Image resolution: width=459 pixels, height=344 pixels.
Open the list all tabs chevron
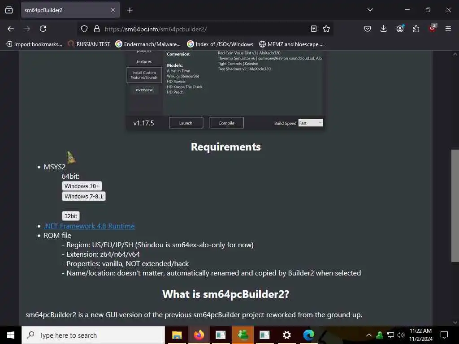[370, 10]
